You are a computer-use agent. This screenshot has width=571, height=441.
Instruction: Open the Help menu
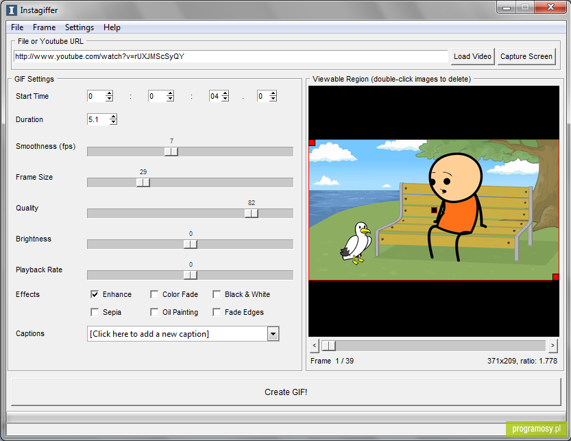(112, 27)
